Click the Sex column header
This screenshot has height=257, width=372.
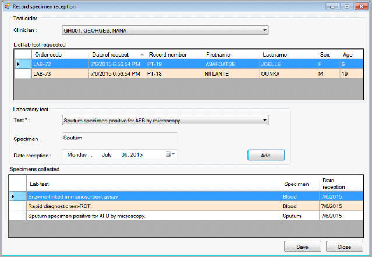click(328, 55)
